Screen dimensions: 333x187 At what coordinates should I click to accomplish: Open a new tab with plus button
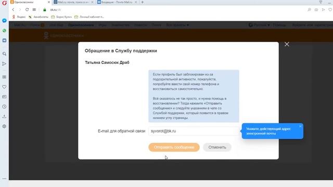143,2
